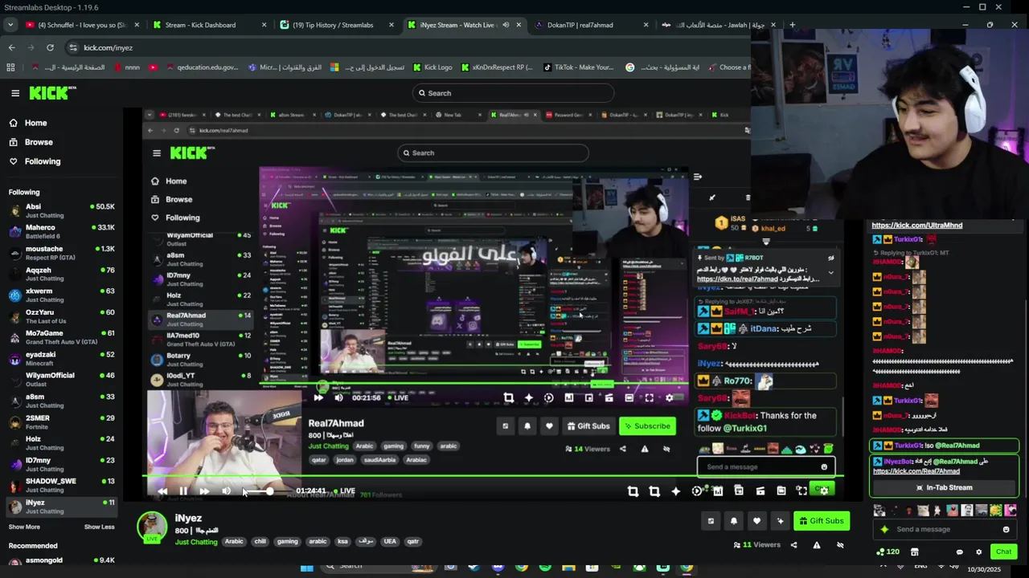Open the kick.com/Real7Ahmad chat link
1029x578 pixels.
tap(916, 471)
